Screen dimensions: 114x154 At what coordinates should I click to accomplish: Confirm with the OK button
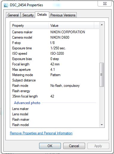tap(50, 146)
